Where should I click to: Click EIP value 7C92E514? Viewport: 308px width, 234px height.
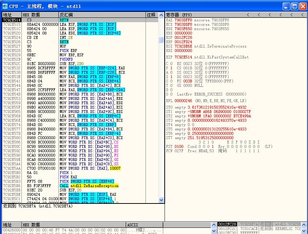coord(183,57)
